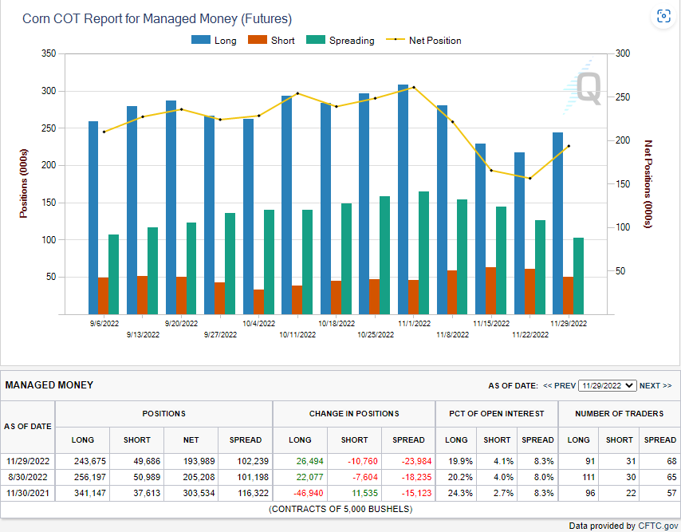The width and height of the screenshot is (681, 532).
Task: Click the short position value 50,989
Action: click(147, 477)
